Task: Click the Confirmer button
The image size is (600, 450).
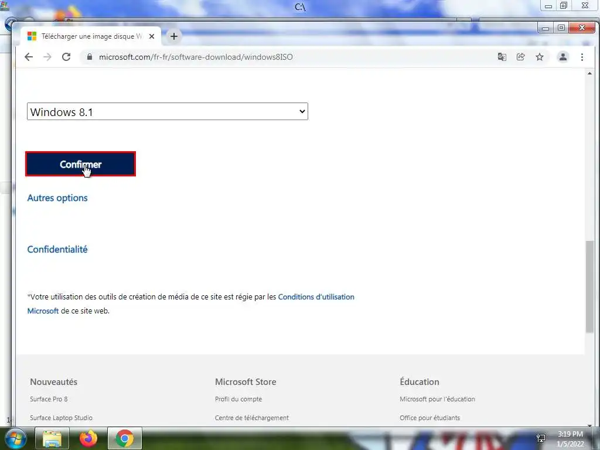Action: click(x=80, y=164)
